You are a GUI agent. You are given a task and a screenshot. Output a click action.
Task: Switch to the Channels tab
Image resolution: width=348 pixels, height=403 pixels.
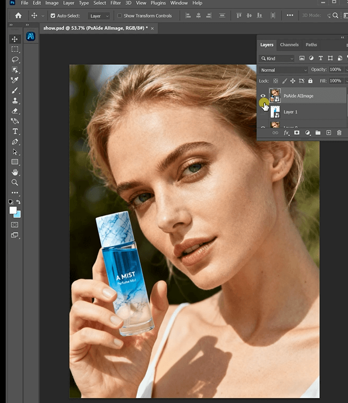coord(289,45)
